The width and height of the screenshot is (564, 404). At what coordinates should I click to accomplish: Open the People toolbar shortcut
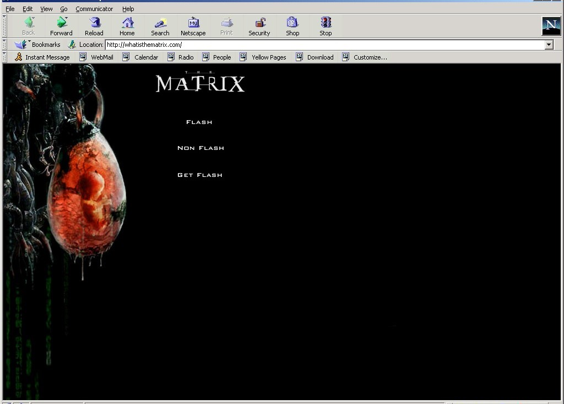coord(216,57)
